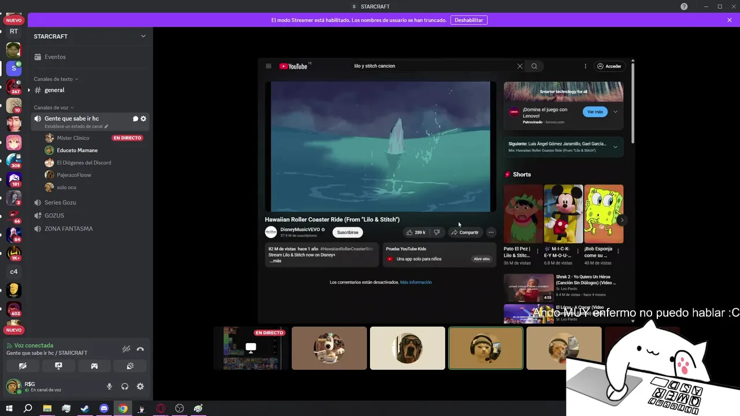Start an activity with the gamepad icon
The height and width of the screenshot is (416, 740).
point(94,366)
